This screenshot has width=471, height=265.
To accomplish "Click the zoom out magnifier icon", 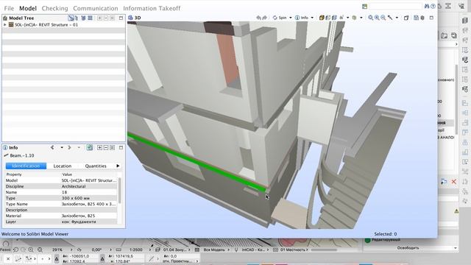I will [383, 18].
